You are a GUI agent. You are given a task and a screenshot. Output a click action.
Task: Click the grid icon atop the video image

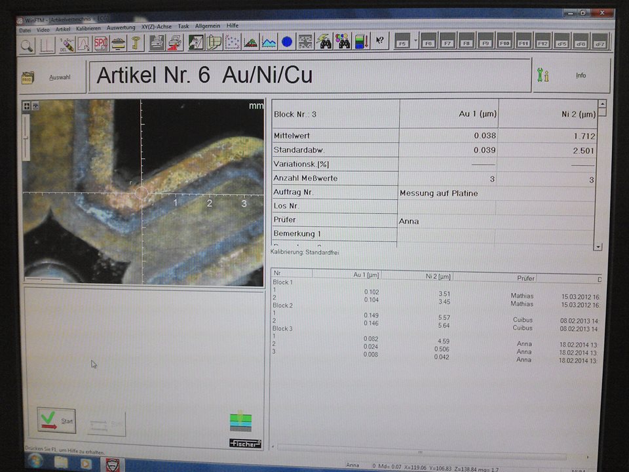[27, 106]
